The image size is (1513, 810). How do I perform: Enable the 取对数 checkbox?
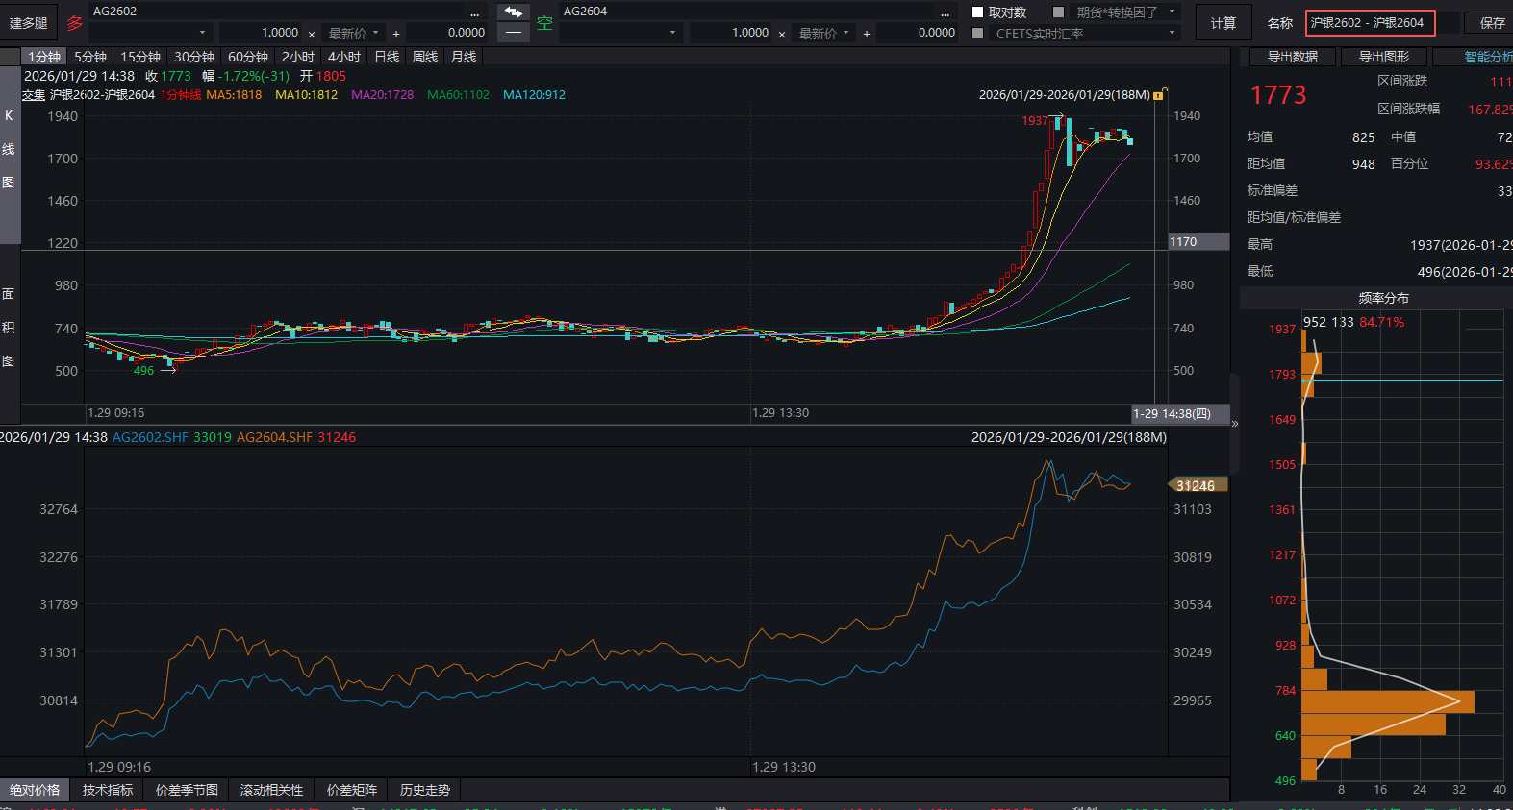click(x=978, y=12)
